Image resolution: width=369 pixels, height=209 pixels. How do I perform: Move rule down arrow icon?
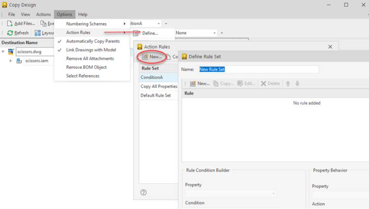pyautogui.click(x=297, y=83)
